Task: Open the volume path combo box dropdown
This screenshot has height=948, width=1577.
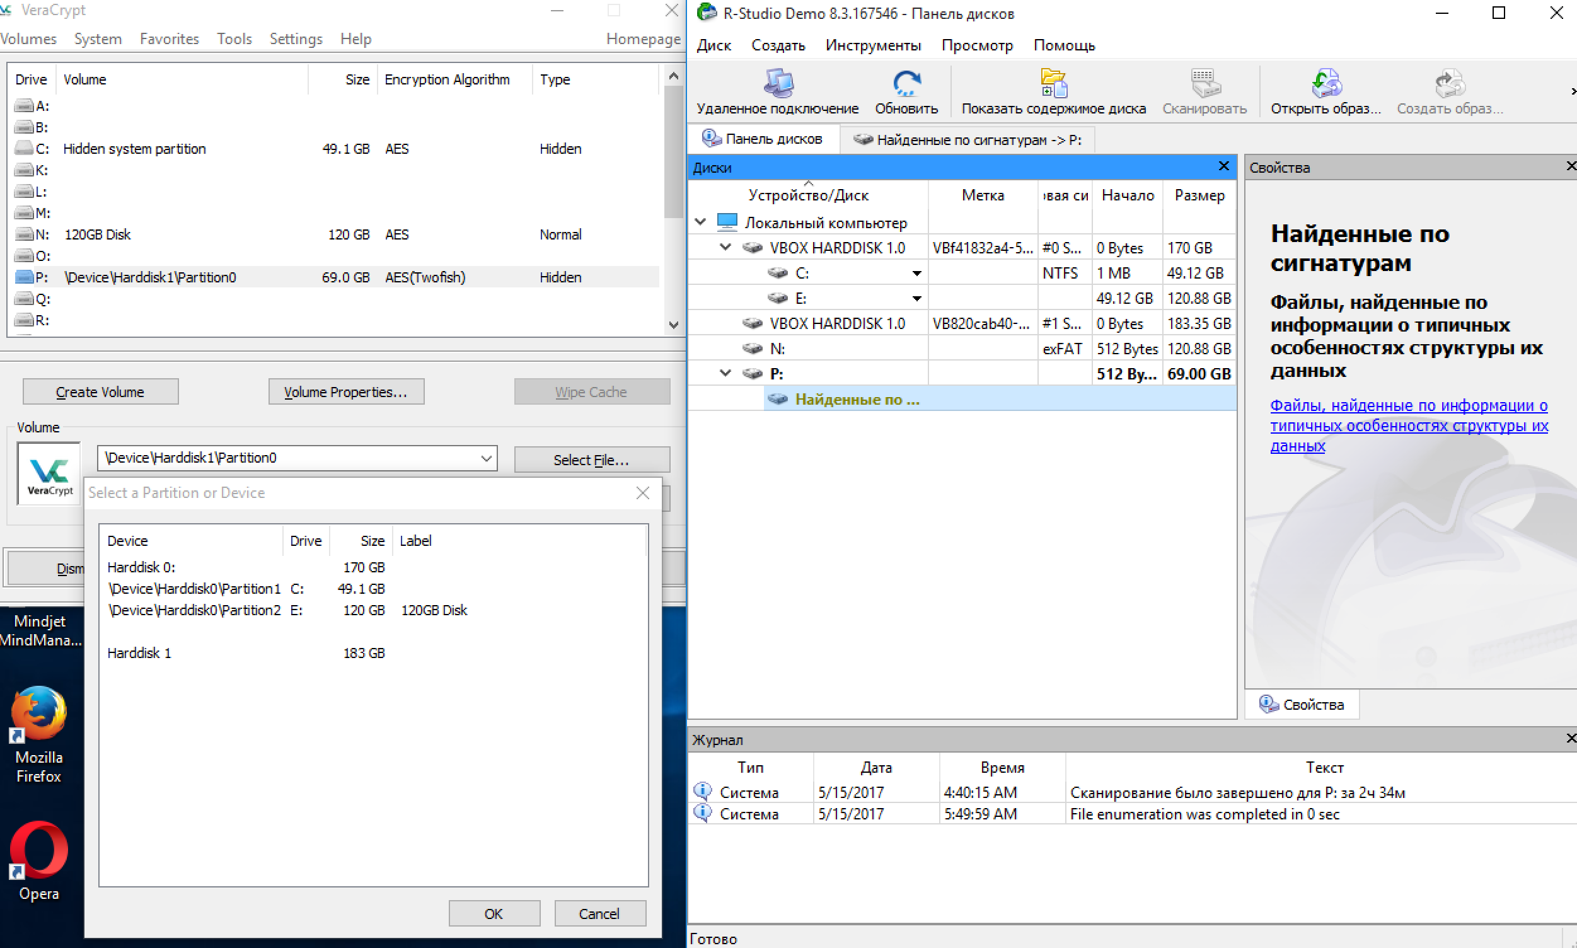Action: tap(486, 459)
